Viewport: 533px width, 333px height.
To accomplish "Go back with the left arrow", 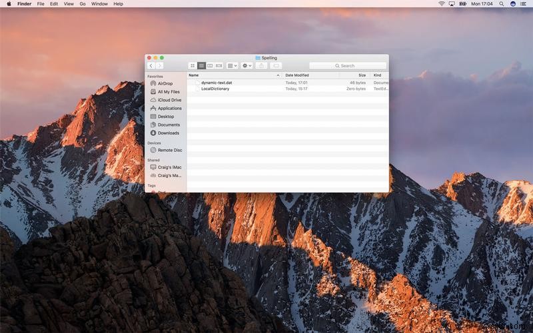I will click(151, 66).
